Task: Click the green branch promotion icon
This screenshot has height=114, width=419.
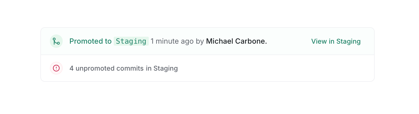Action: [x=56, y=41]
